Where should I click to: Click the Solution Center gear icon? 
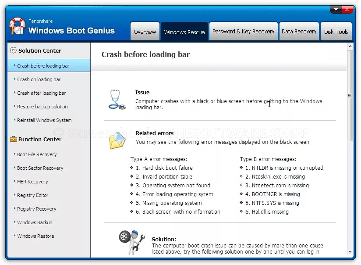(13, 50)
